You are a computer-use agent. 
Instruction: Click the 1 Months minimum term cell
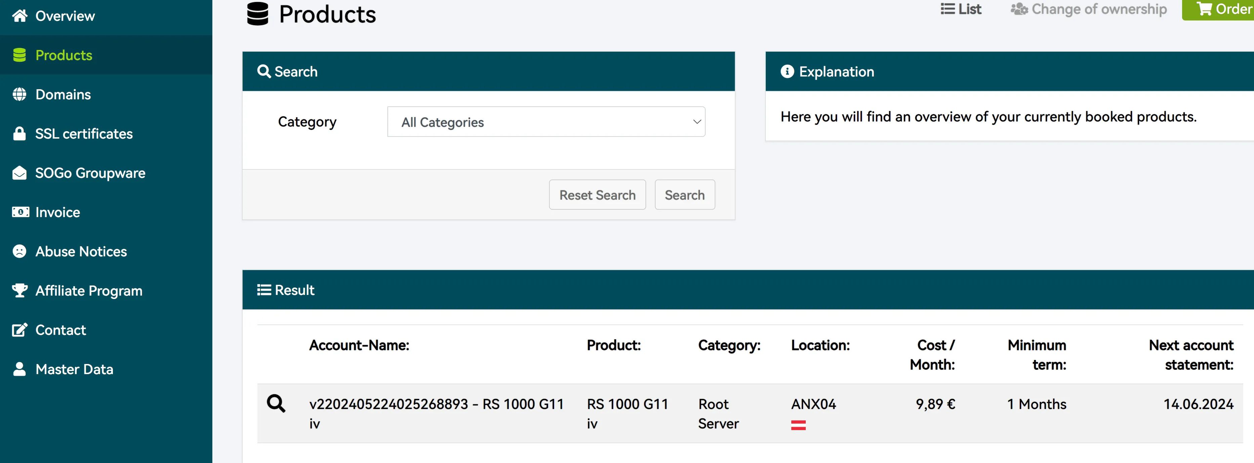point(1036,404)
